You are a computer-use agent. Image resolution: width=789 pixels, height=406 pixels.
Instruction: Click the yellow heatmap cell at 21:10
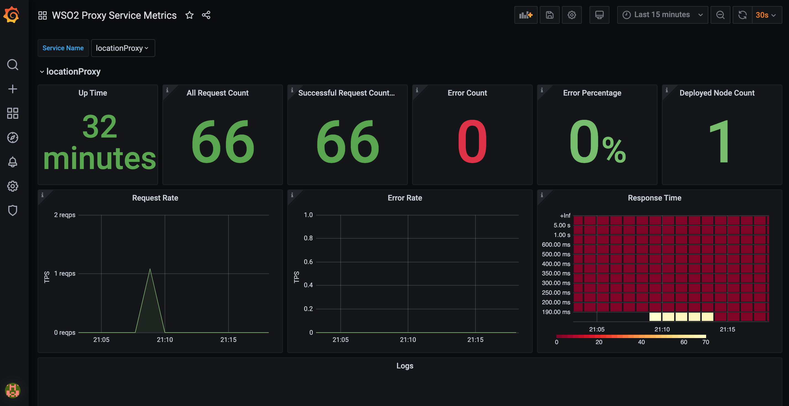[668, 316]
